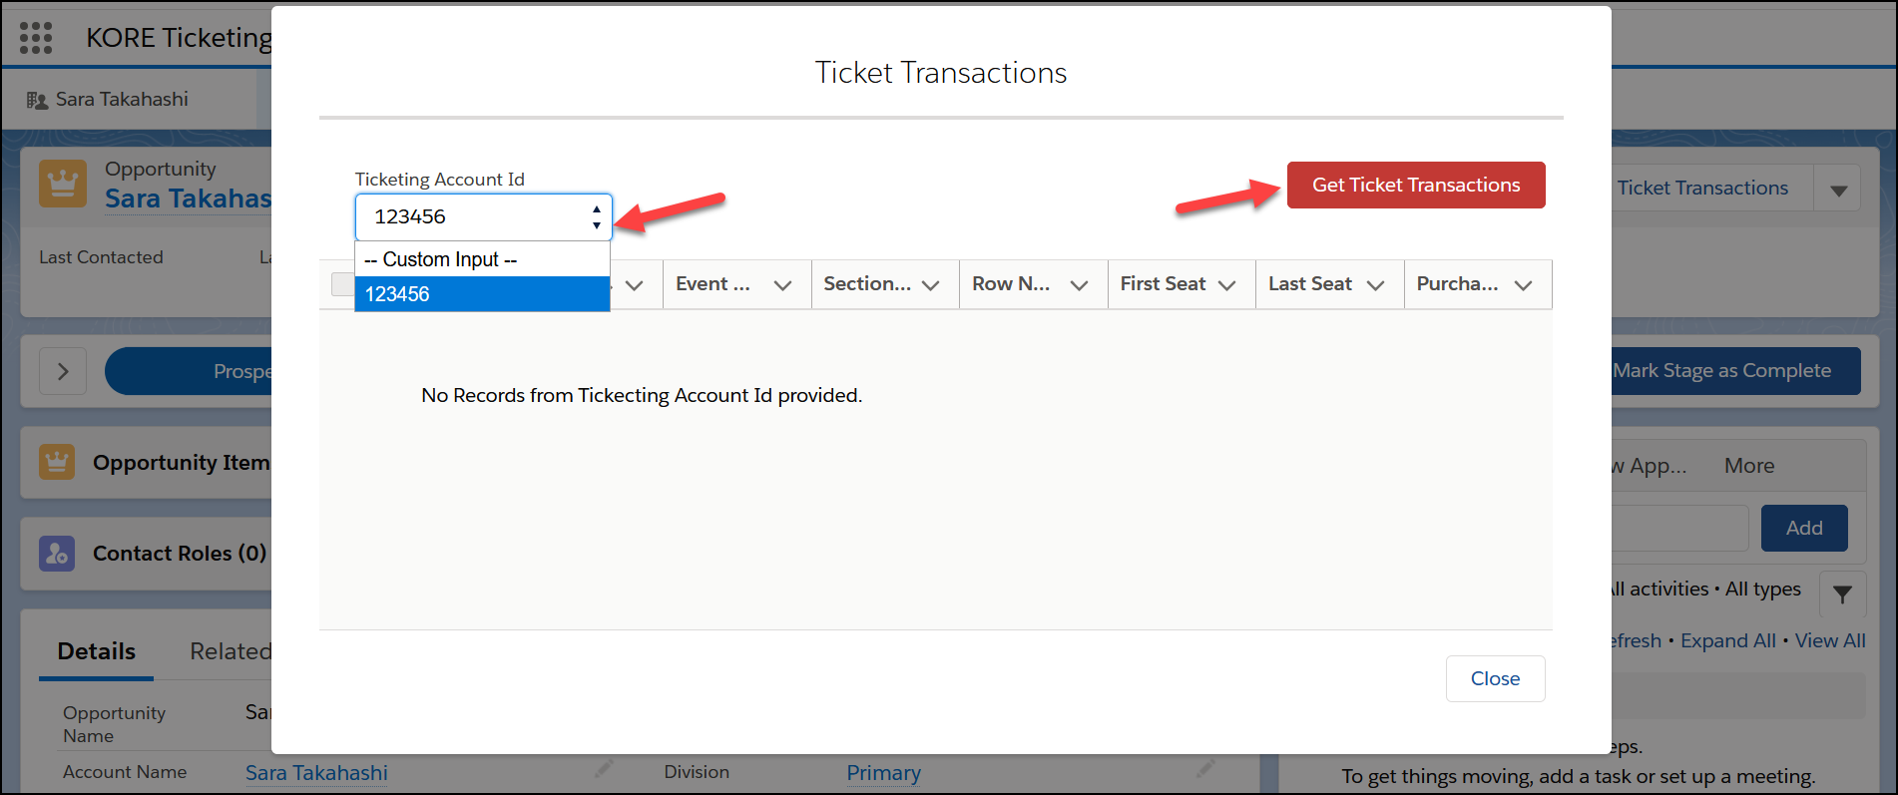Screen dimensions: 1898x795
Task: Open the Section column header menu
Action: tap(931, 285)
